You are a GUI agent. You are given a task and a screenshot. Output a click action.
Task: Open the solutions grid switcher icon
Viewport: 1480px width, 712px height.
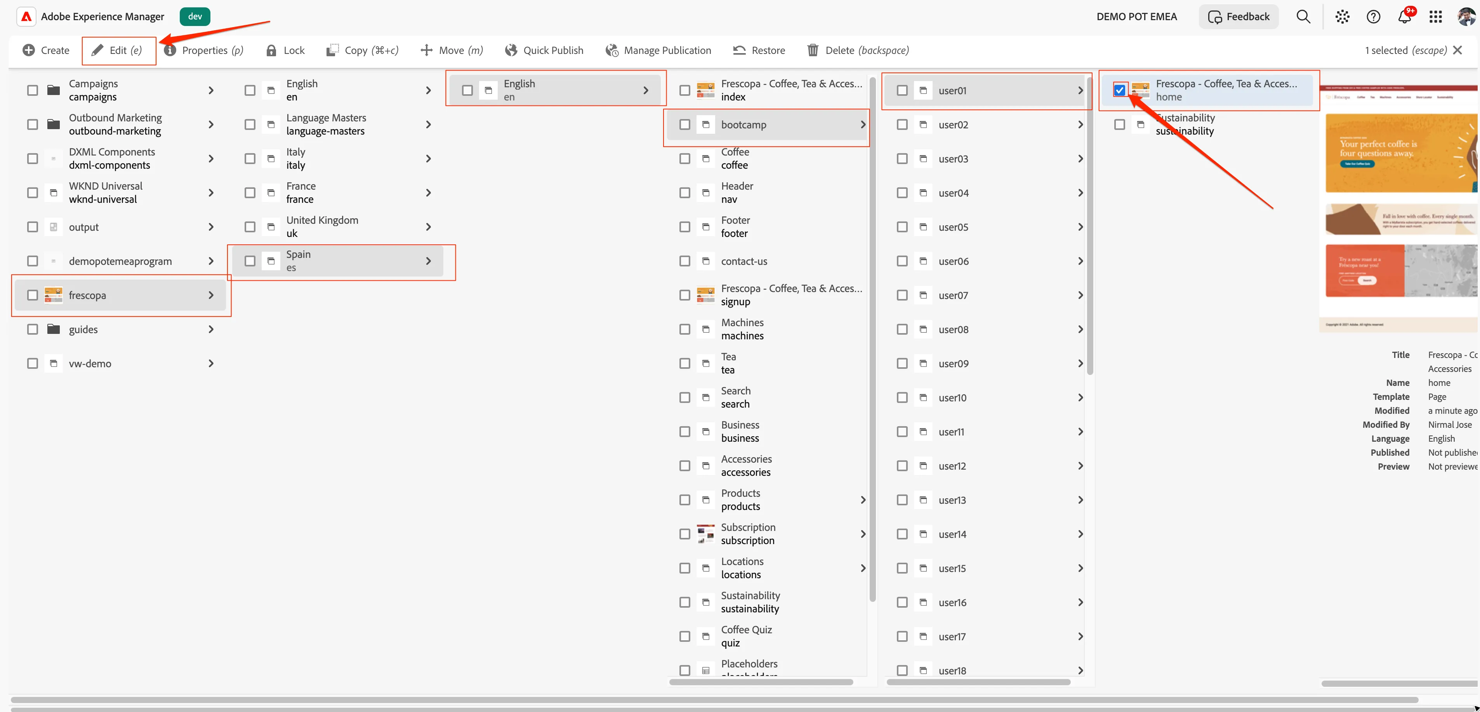pyautogui.click(x=1435, y=17)
